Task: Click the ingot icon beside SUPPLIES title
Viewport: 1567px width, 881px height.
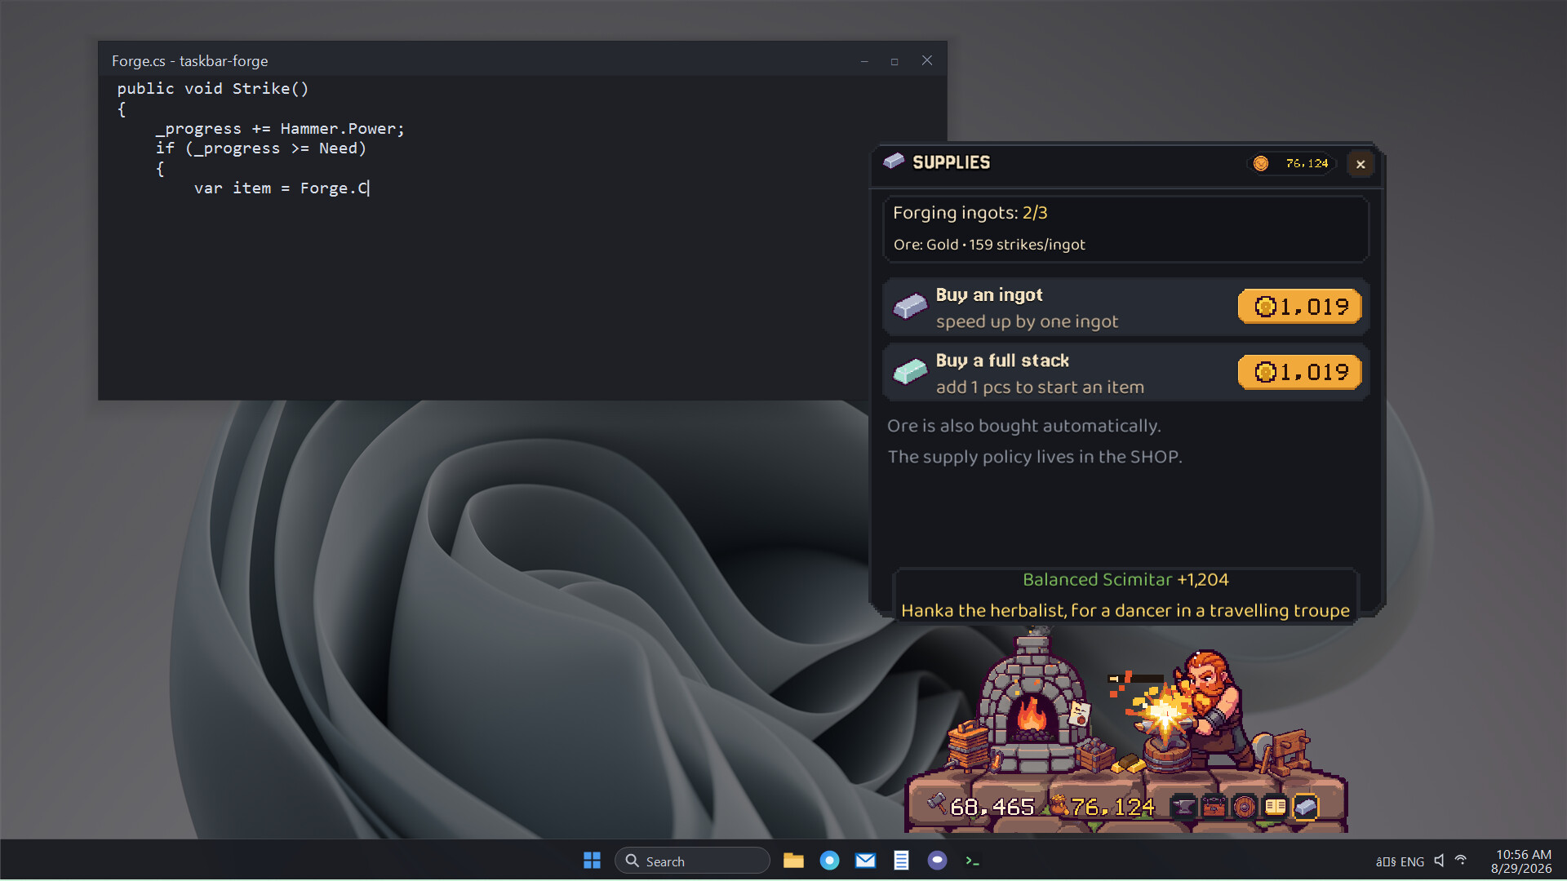Action: 894,162
